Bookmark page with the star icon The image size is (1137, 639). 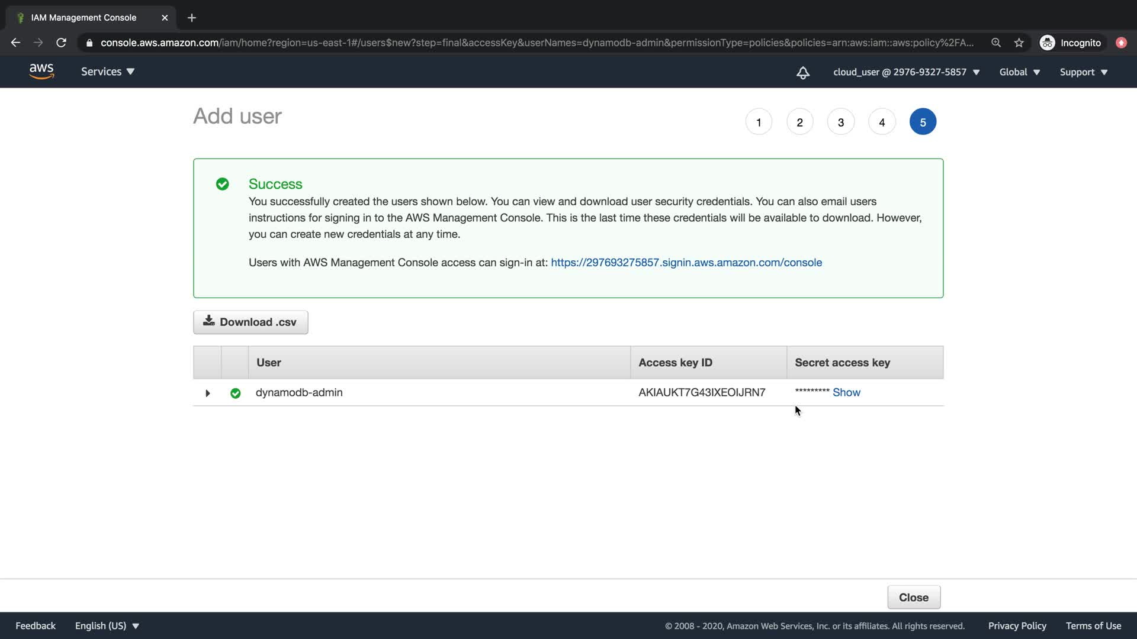[1019, 43]
